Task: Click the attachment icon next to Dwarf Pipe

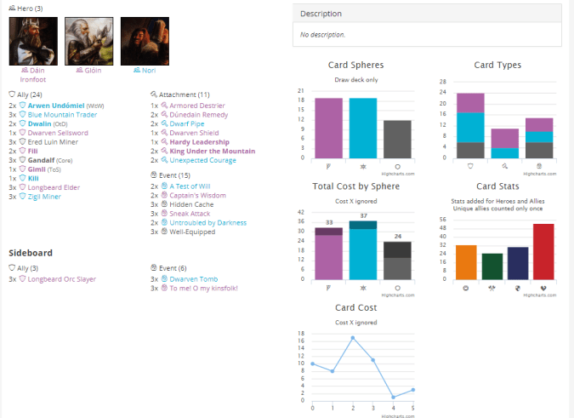Action: click(x=164, y=123)
